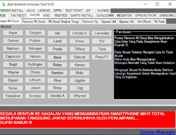Maximize the Unlocker Tool window
The height and width of the screenshot is (135, 176).
coord(157,4)
